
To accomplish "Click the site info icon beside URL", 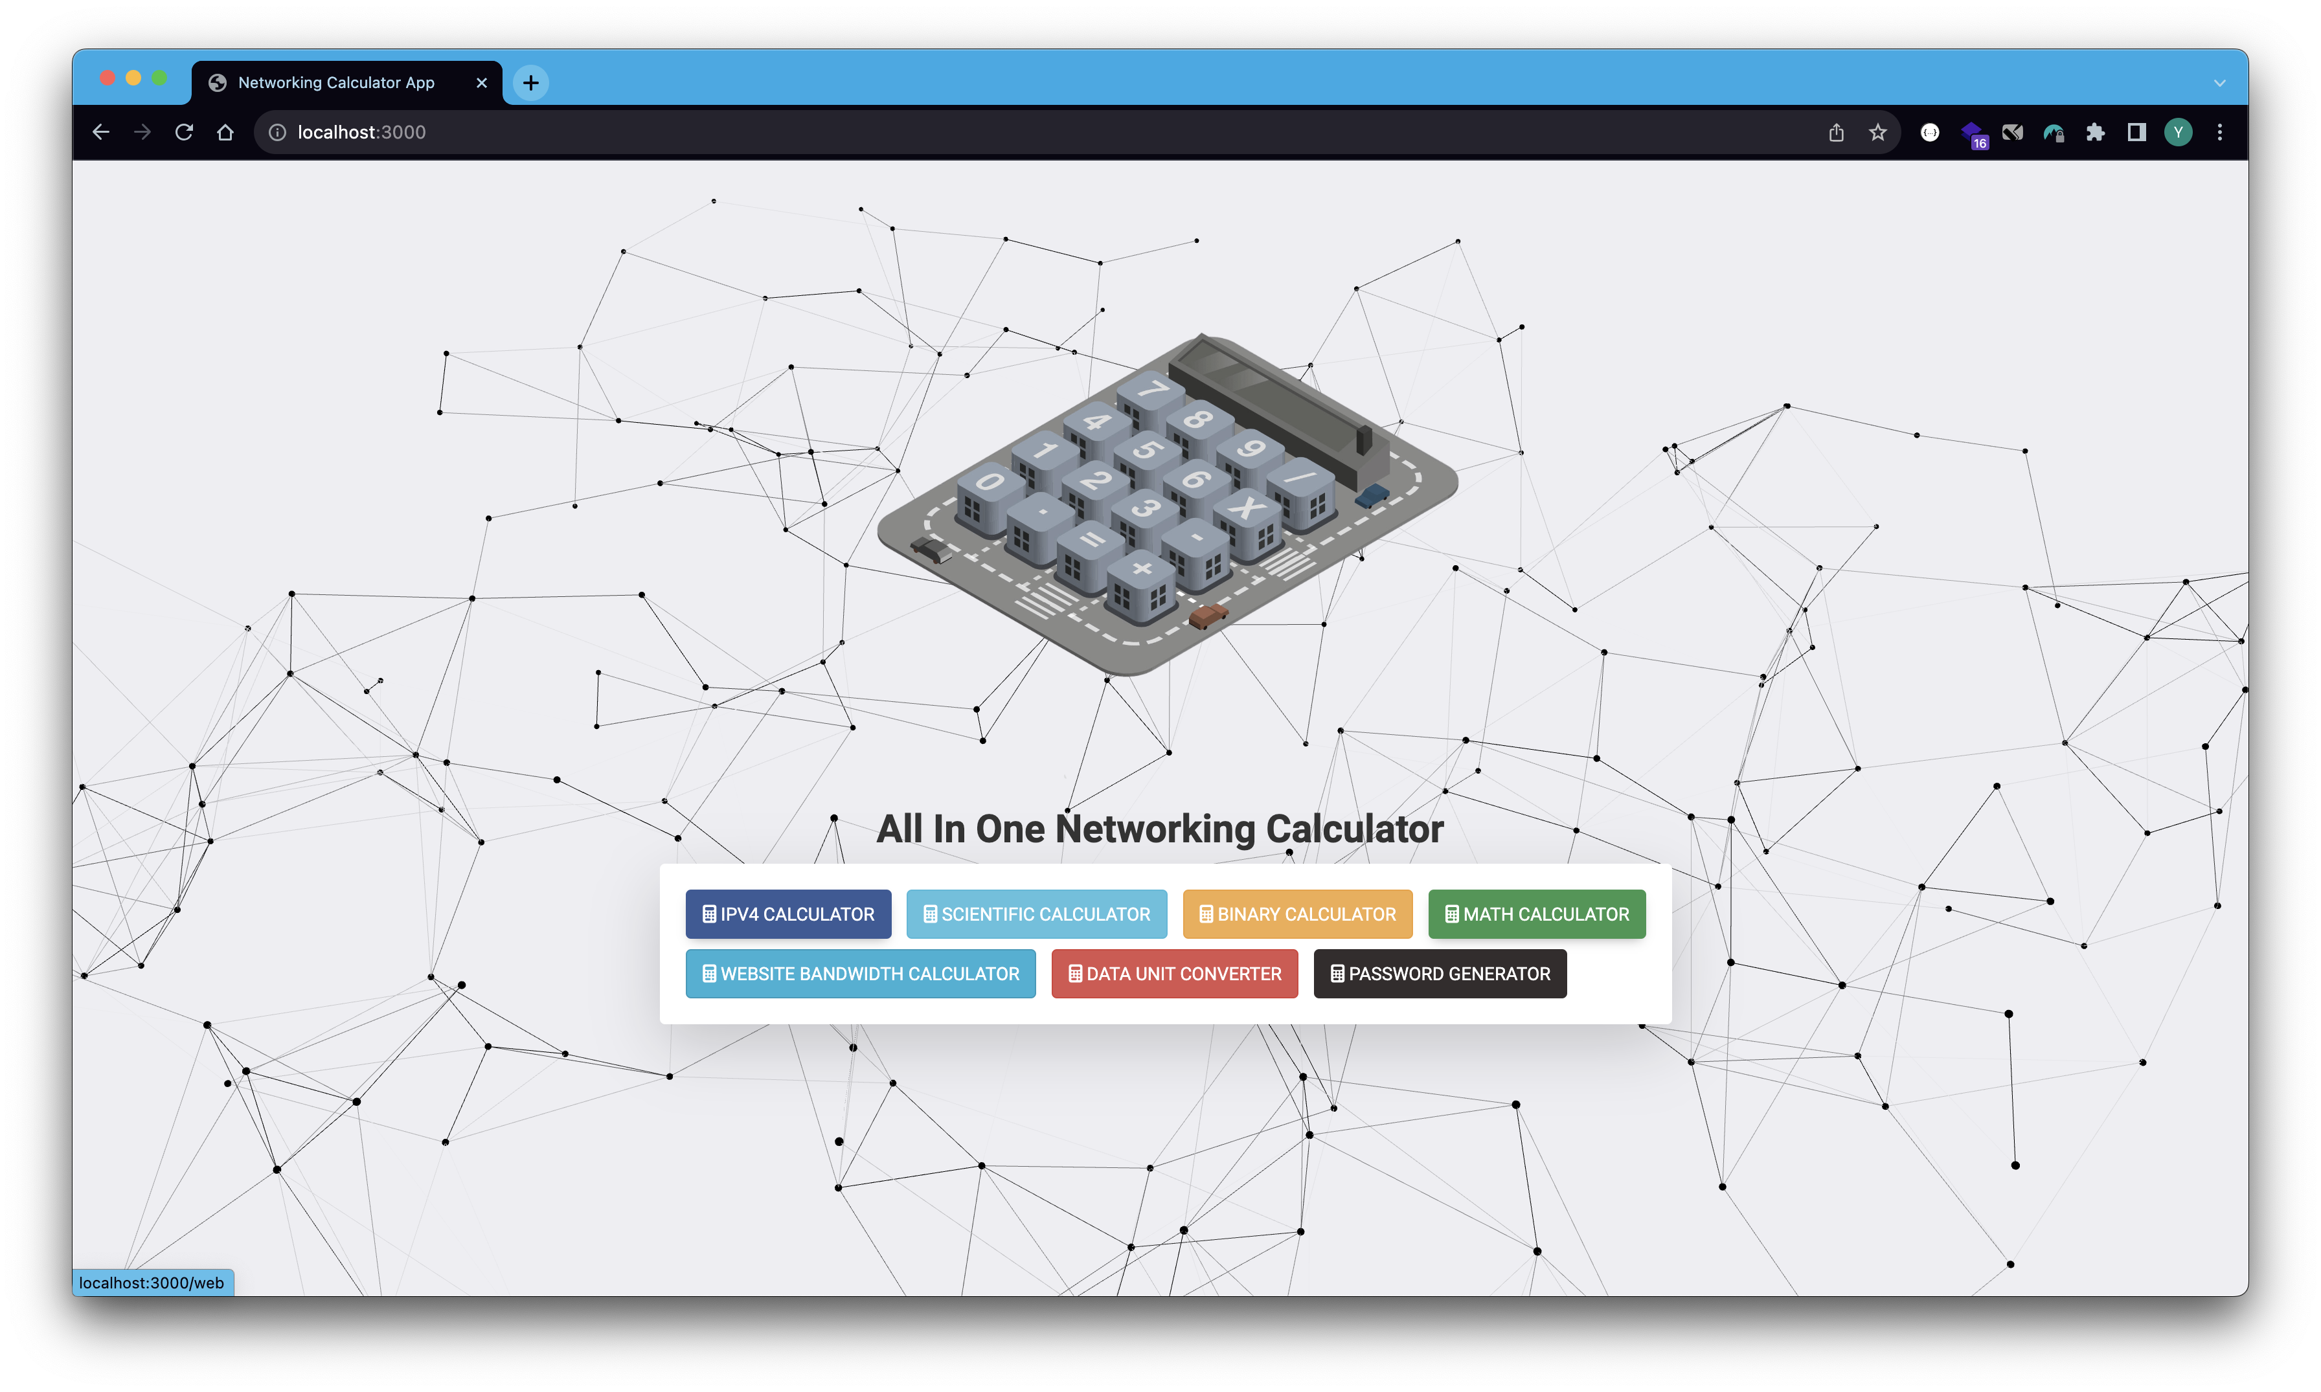I will [278, 132].
